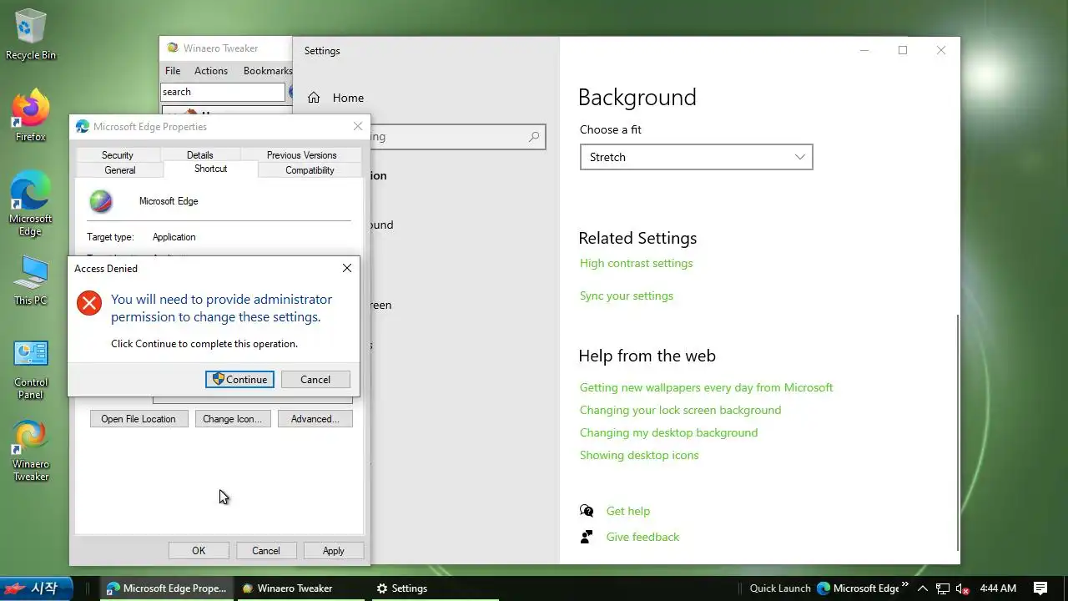Viewport: 1068px width, 601px height.
Task: Close the Access Denied dialog
Action: [x=347, y=268]
